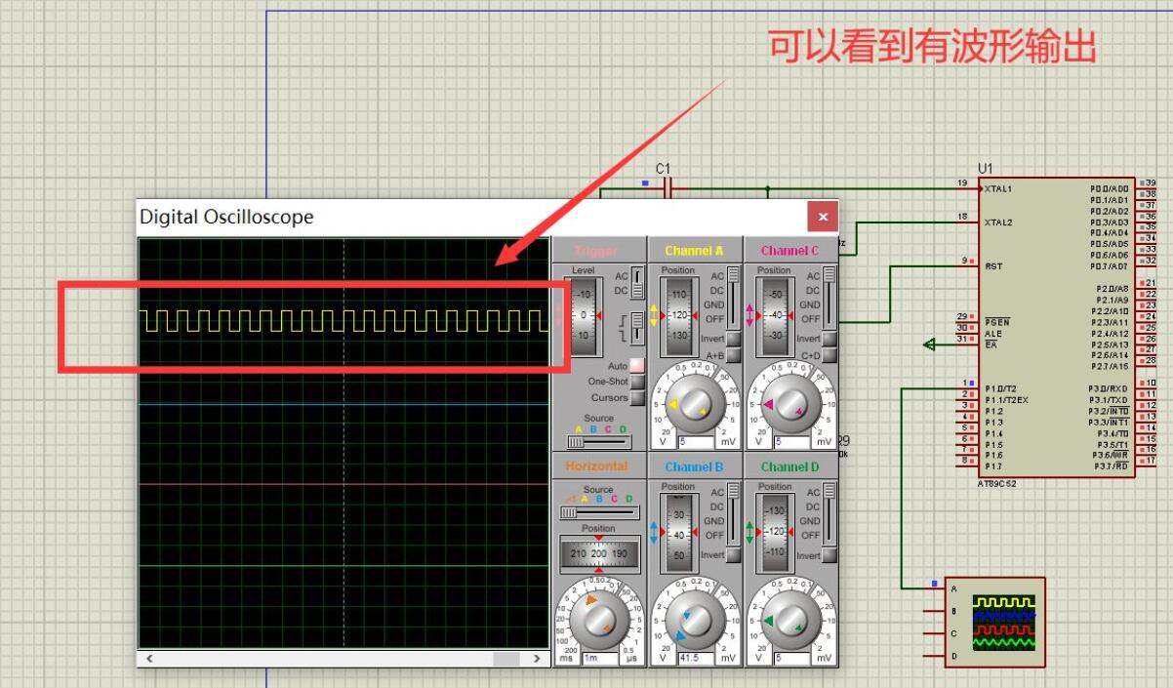Click the timebase 1m value field
1173x688 pixels.
pyautogui.click(x=599, y=659)
